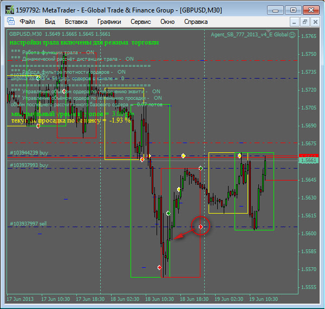Open the Вставка menu

tap(76, 22)
